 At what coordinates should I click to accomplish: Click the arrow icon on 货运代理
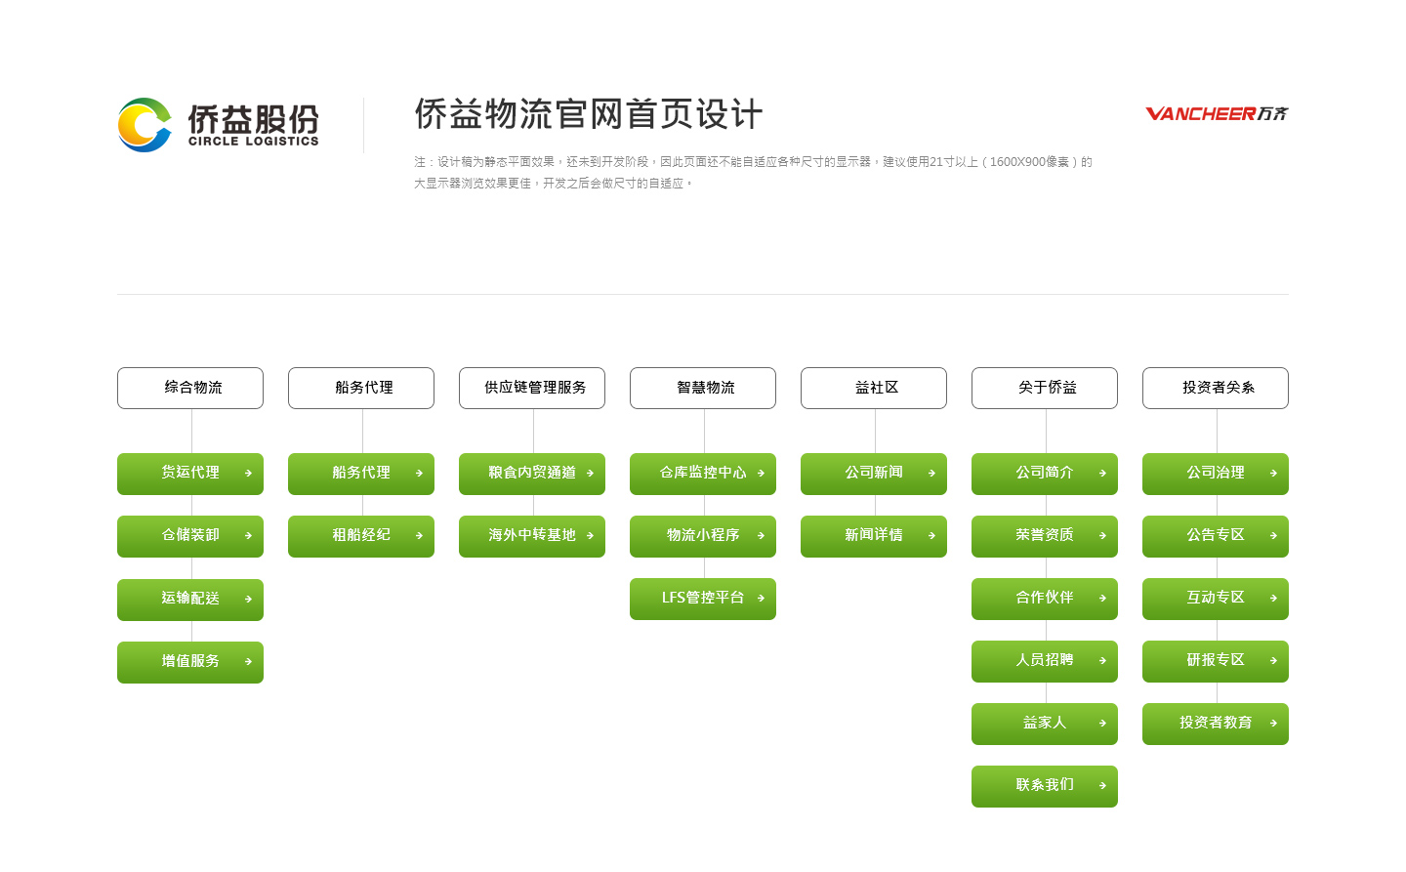tap(248, 474)
